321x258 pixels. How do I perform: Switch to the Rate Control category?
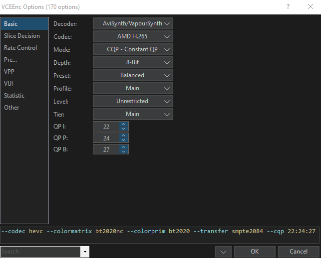[x=24, y=48]
